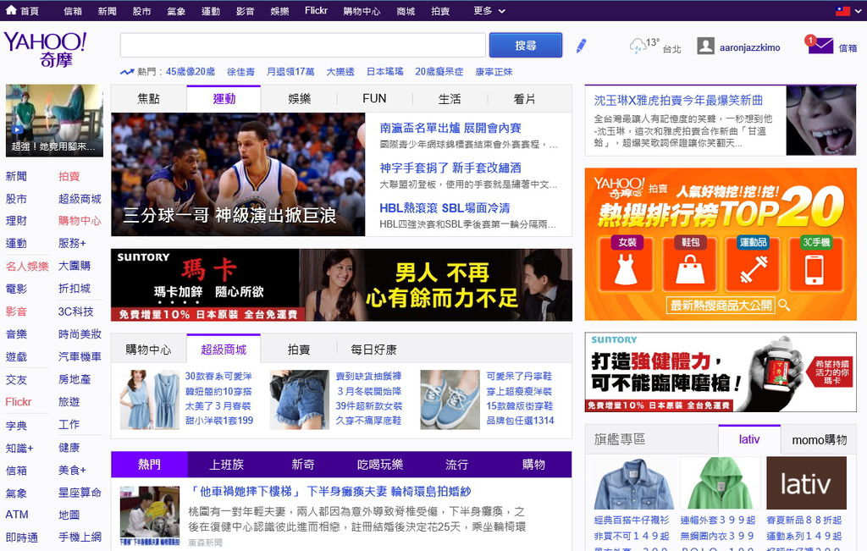Click the user avatar icon beside aaronjazzkimo
Screen dimensions: 867x551
pos(705,46)
